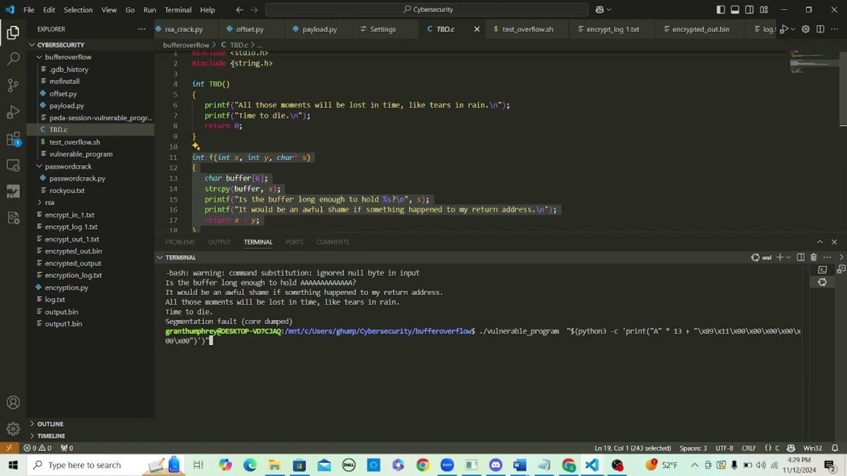Open the Ports panel tab
This screenshot has width=847, height=476.
[294, 242]
